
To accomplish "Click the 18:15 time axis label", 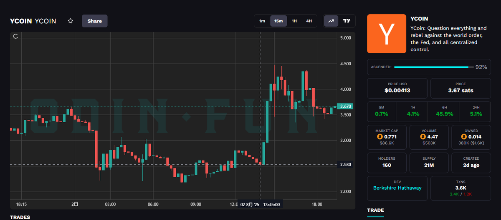I will pyautogui.click(x=21, y=204).
